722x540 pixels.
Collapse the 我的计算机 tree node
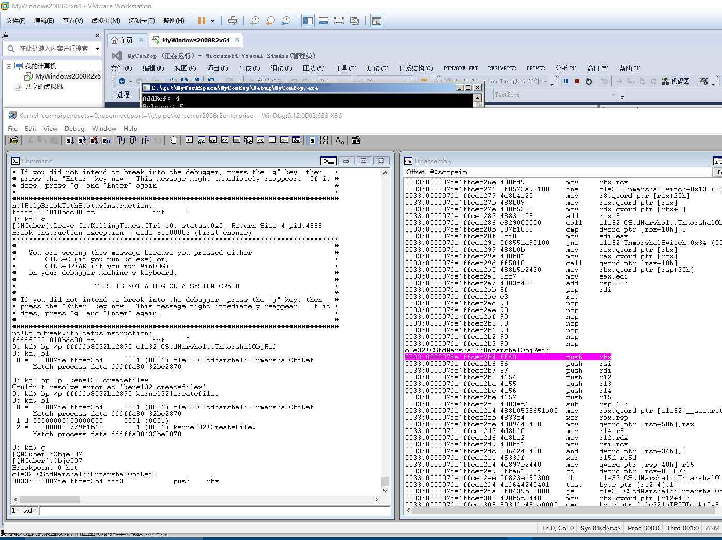point(9,66)
